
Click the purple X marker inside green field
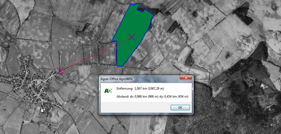pyautogui.click(x=132, y=37)
